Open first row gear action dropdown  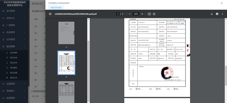(36, 26)
